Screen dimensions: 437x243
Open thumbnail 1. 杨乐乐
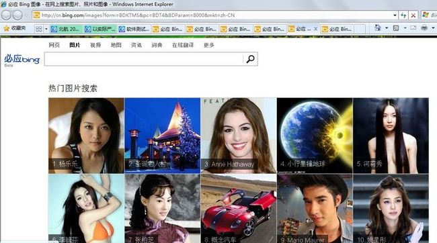[x=86, y=136]
